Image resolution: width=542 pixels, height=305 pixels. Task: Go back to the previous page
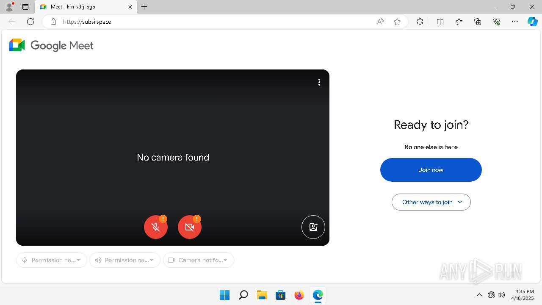(12, 22)
